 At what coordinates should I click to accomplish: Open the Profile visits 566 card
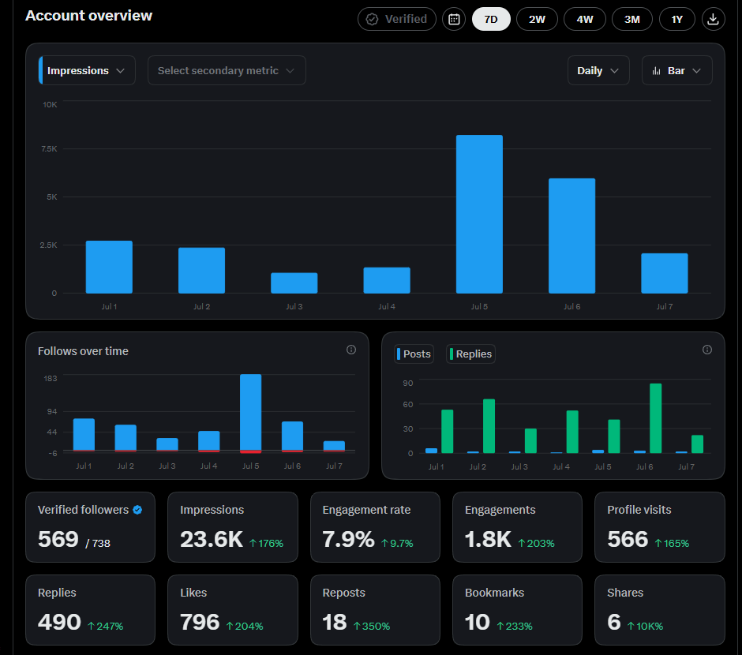pyautogui.click(x=660, y=527)
